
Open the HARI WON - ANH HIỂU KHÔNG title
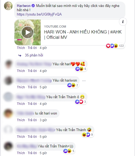coord(83,35)
